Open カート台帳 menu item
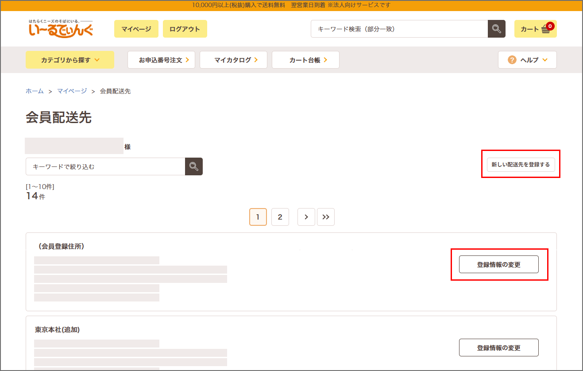Screen dimensions: 583x371 305,60
